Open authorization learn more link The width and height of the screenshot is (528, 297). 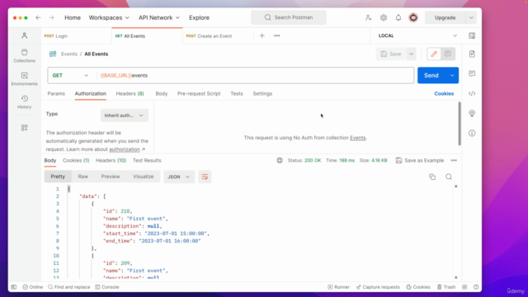click(x=125, y=149)
